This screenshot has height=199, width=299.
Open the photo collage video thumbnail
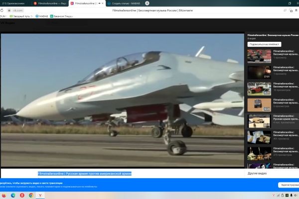point(259,137)
